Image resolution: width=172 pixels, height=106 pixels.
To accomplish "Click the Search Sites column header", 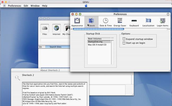I will [58, 47].
